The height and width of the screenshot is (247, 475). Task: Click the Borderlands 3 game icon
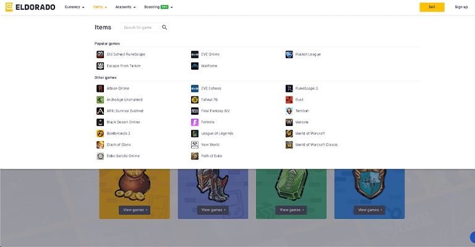(100, 133)
